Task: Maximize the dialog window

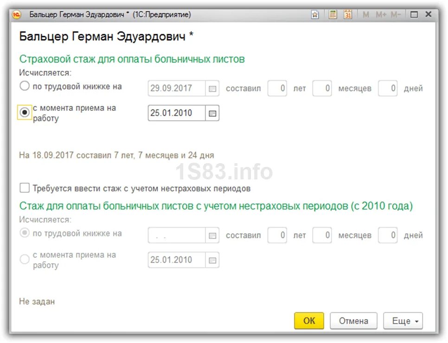Action: click(x=414, y=14)
